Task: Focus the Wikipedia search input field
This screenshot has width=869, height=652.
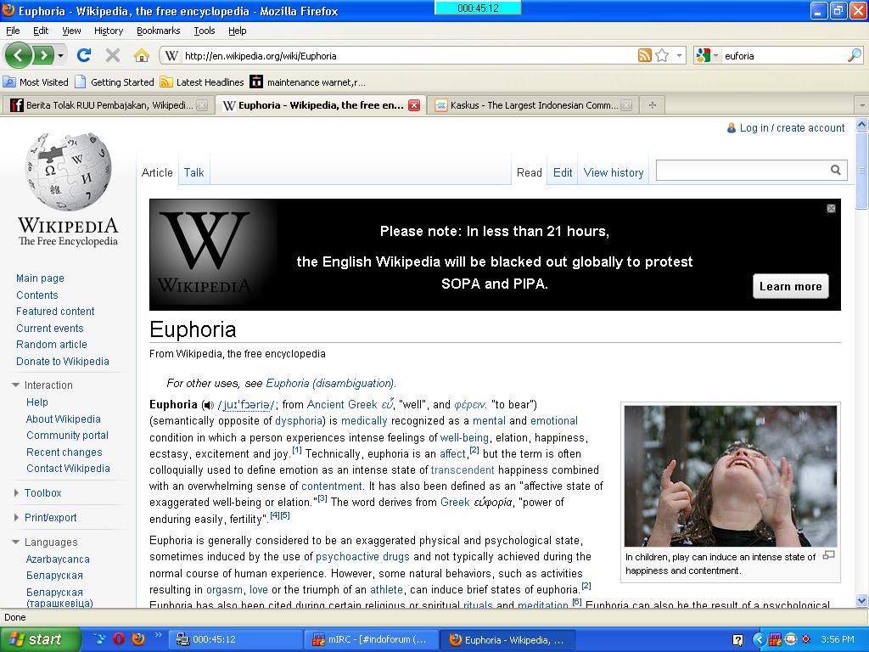Action: 743,170
